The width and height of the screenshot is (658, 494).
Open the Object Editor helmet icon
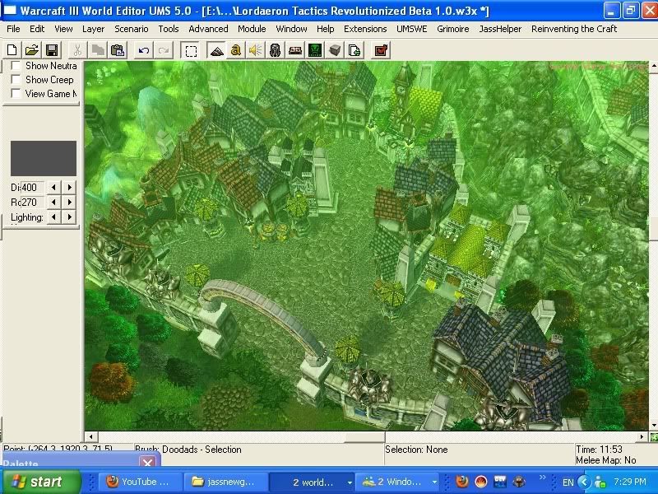276,50
